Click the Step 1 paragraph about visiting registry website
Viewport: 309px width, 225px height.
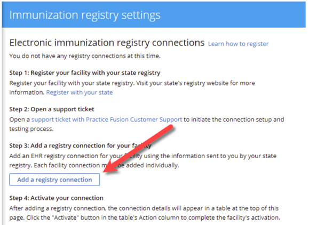132,88
